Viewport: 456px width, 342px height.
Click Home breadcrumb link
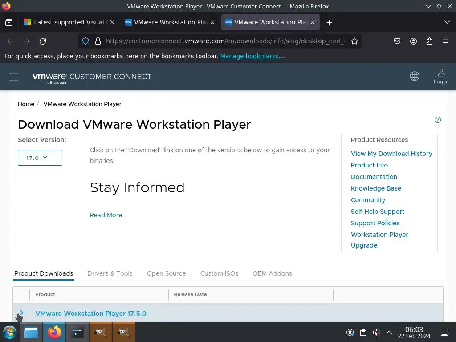click(x=26, y=104)
